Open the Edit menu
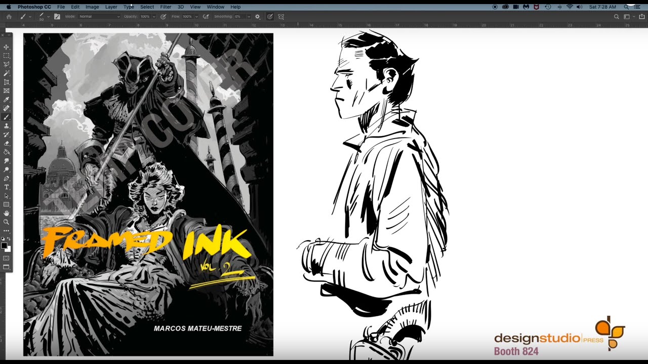648x364 pixels. coord(75,7)
